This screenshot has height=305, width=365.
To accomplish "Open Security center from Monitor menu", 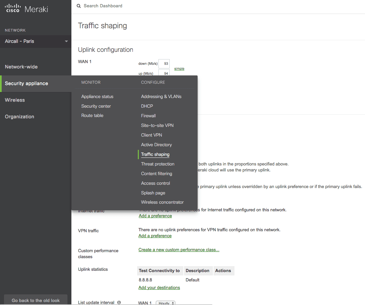I will 96,106.
